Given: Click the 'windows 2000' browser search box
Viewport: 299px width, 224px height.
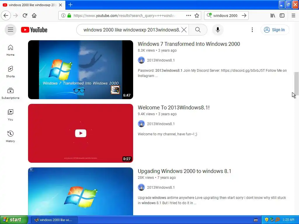Looking at the screenshot, I should tap(225, 16).
